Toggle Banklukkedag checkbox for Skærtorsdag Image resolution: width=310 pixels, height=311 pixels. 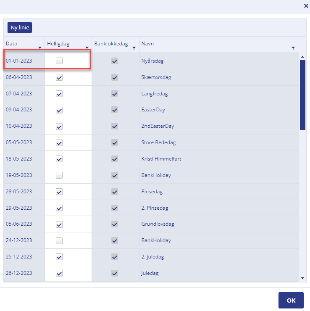point(115,77)
